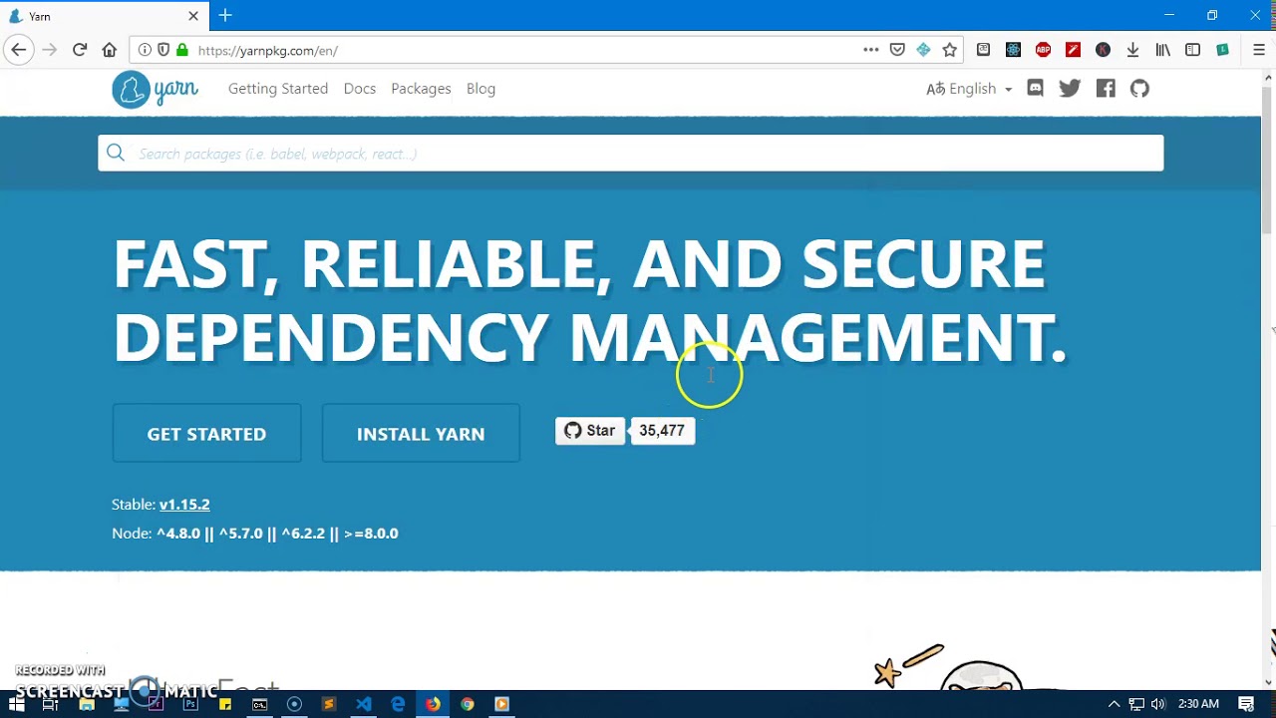1276x718 pixels.
Task: Click the 2:30 AM taskbar clock
Action: [x=1198, y=704]
